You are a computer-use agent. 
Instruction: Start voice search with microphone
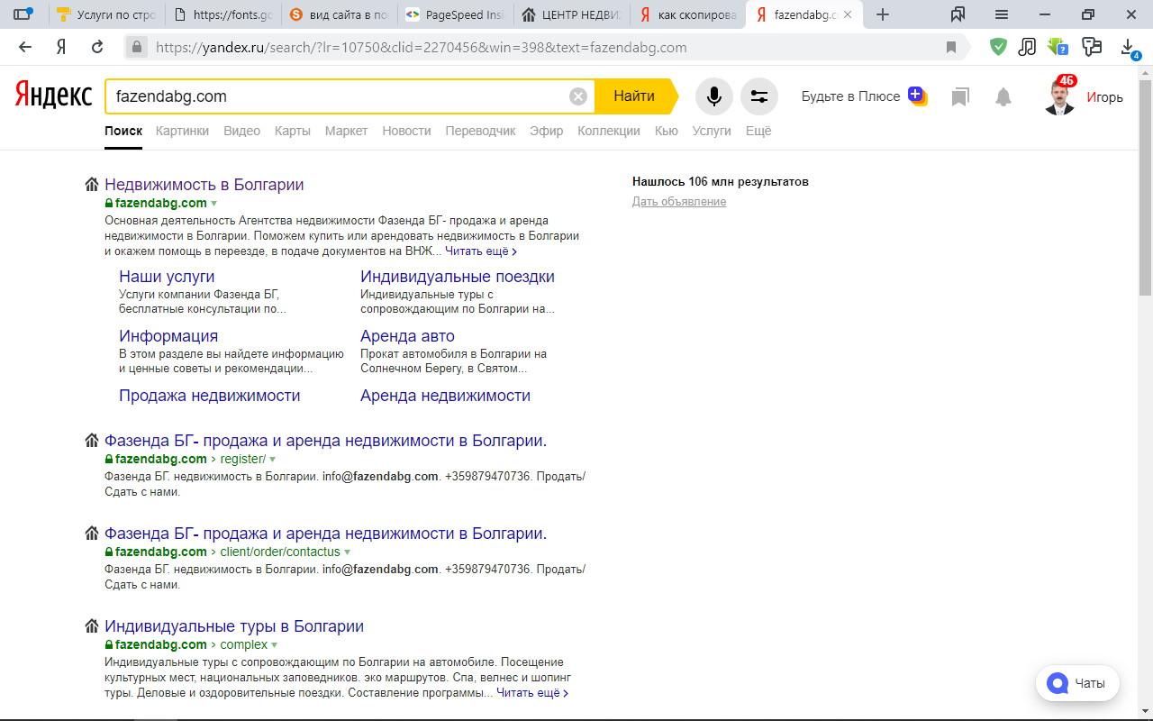tap(714, 96)
